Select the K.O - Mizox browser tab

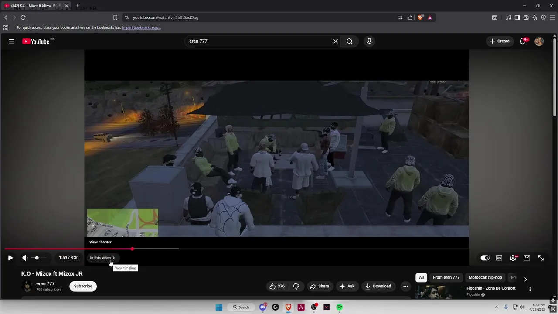(x=36, y=6)
